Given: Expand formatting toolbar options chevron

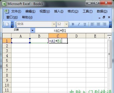Looking at the screenshot, I should (110, 25).
